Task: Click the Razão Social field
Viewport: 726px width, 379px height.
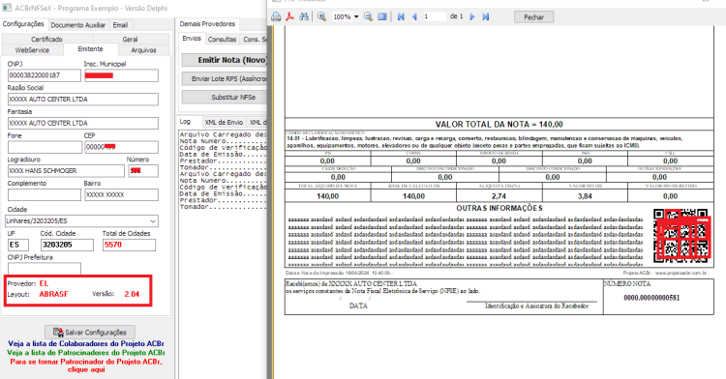Action: [x=83, y=99]
